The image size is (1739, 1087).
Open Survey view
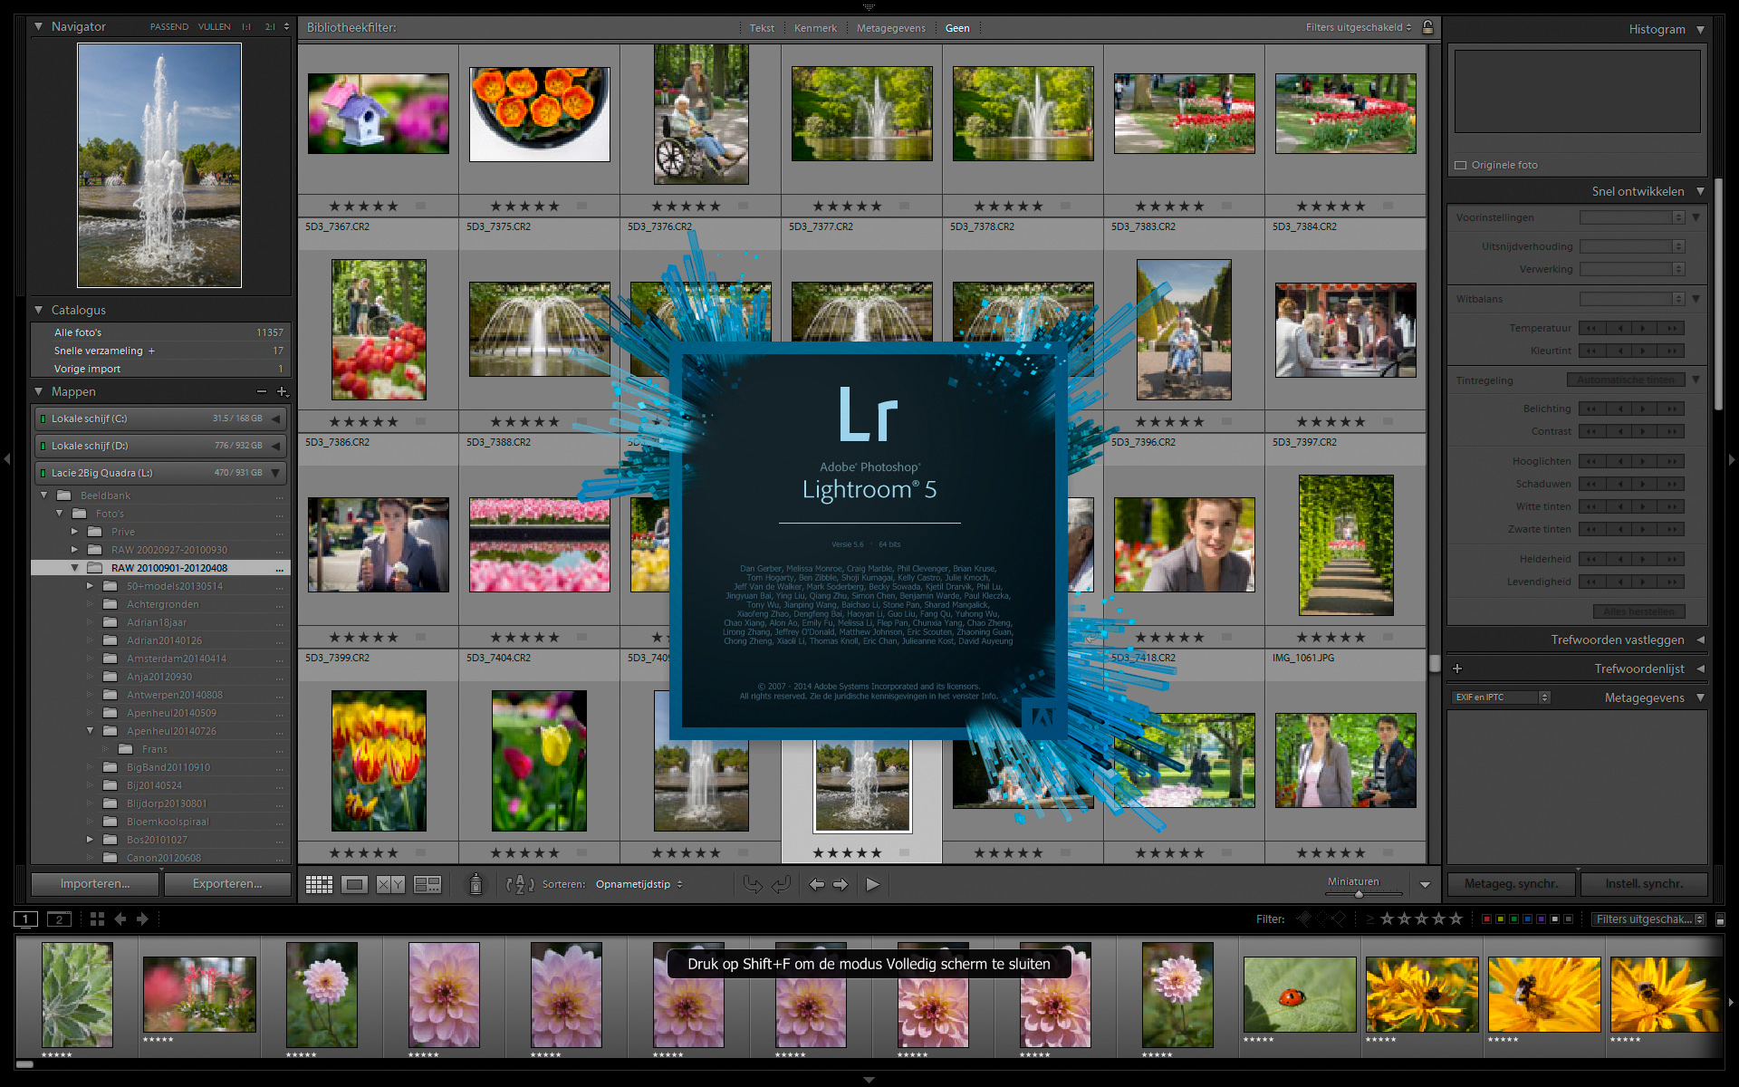[x=427, y=884]
